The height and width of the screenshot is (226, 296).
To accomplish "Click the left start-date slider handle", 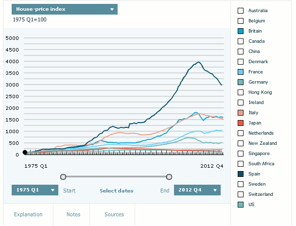I will pos(63,176).
